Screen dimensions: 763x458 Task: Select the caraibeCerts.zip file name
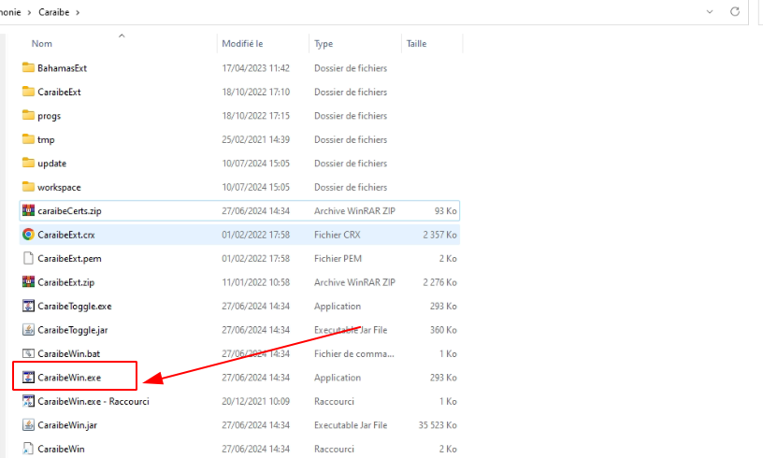coord(69,211)
